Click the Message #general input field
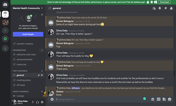This screenshot has height=106, width=176. [x=99, y=99]
